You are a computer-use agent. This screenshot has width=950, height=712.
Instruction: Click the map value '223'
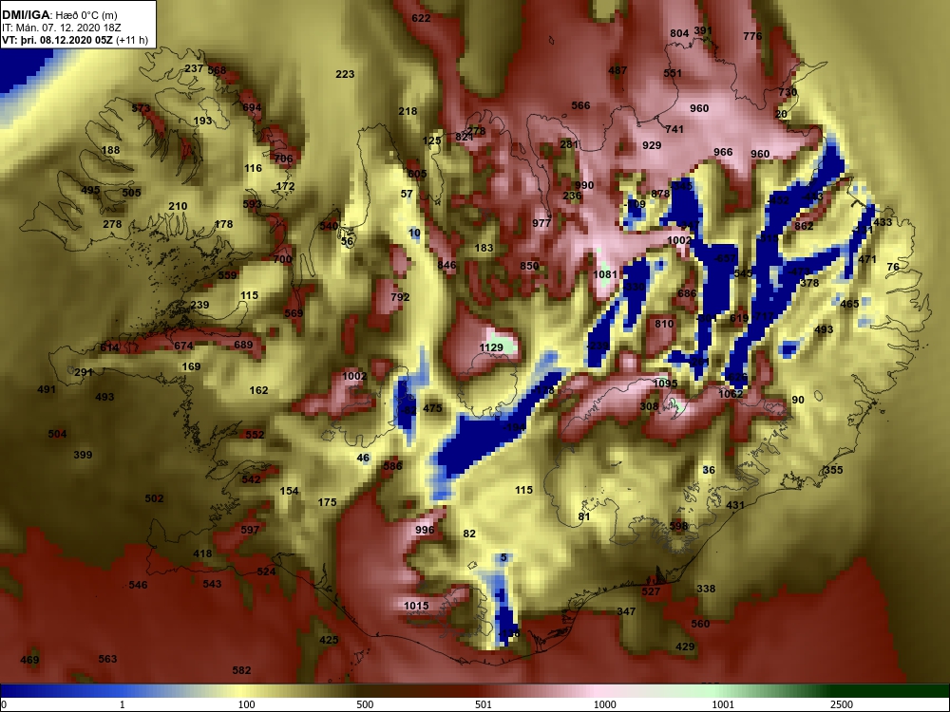tap(345, 74)
